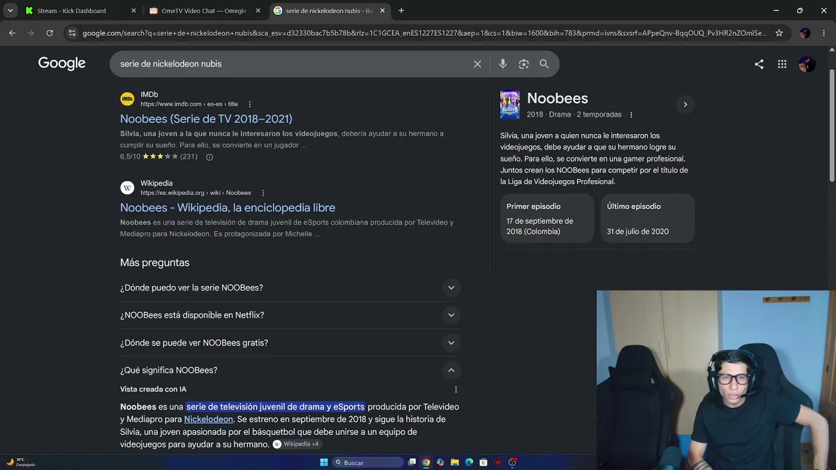Click the Google search input field
The height and width of the screenshot is (470, 836).
(x=293, y=64)
